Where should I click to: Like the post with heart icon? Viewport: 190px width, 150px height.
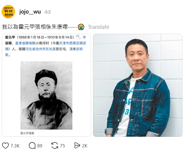(6, 146)
